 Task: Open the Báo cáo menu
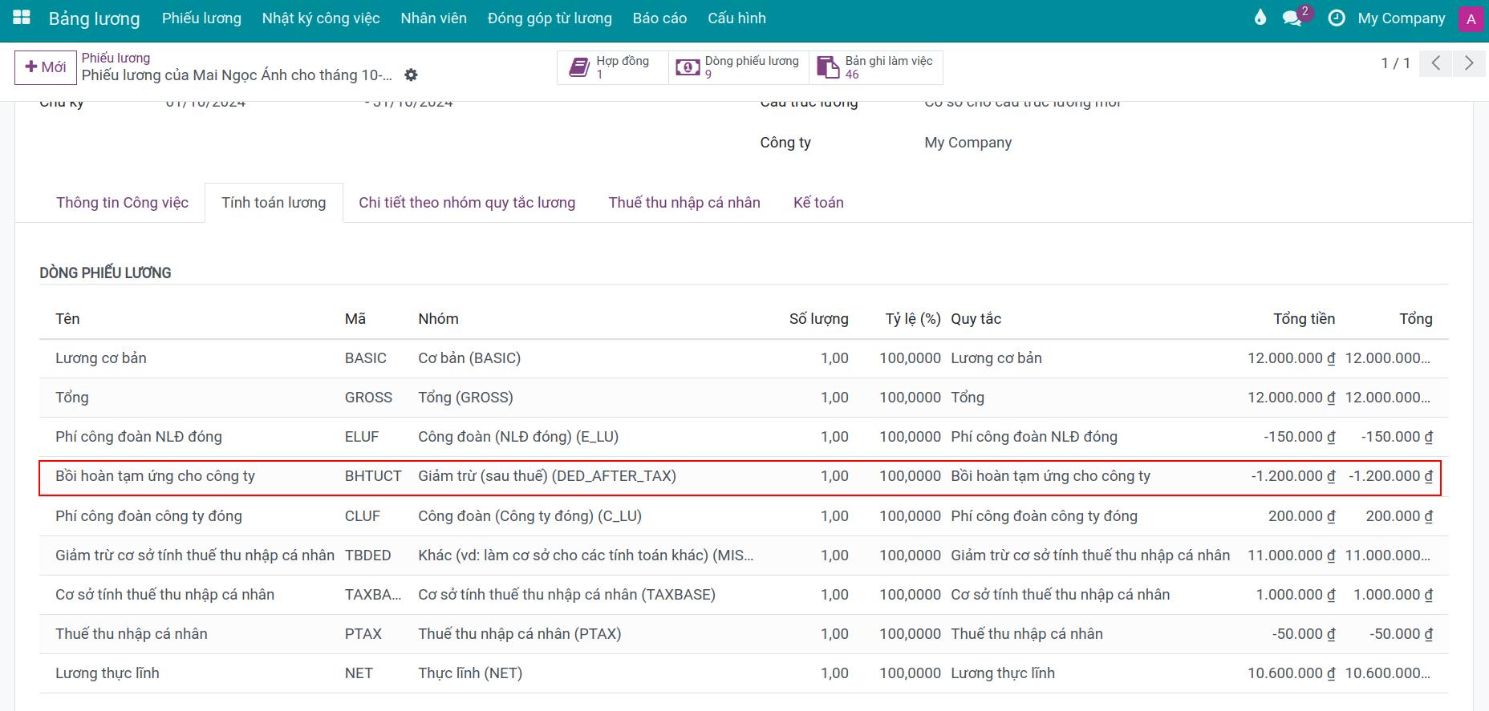tap(659, 18)
